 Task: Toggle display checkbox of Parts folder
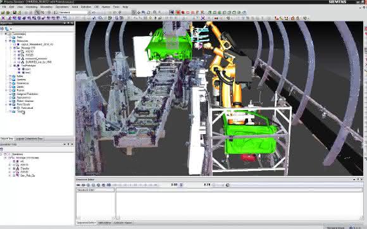coord(10,37)
